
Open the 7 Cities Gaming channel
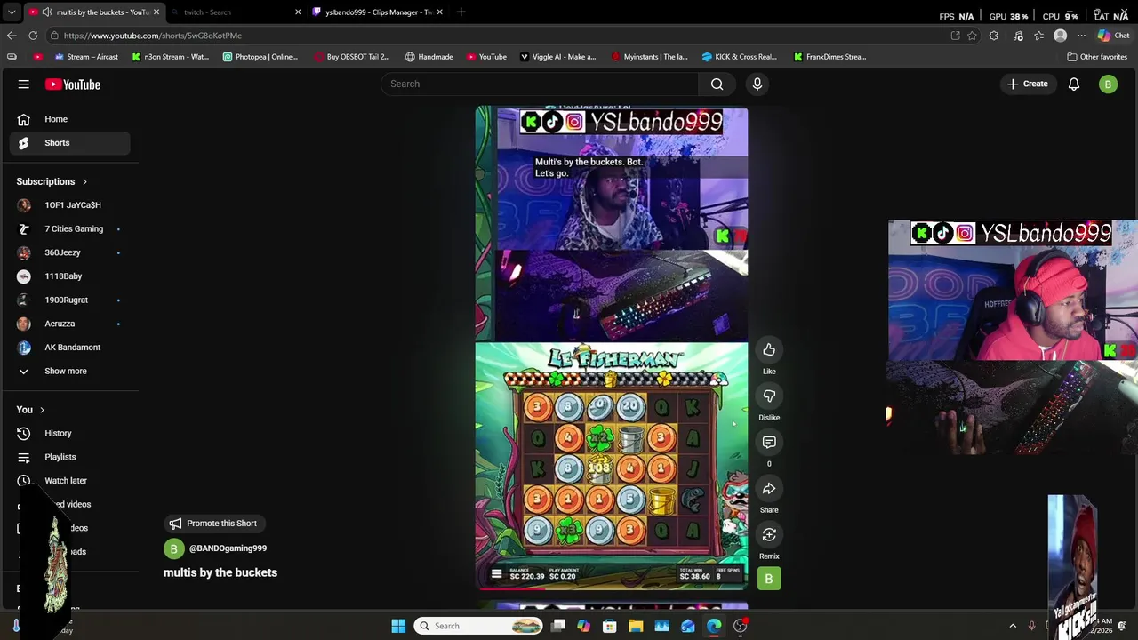click(x=70, y=228)
